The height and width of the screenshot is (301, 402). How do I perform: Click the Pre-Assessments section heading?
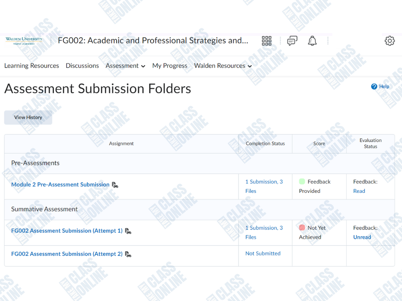35,163
